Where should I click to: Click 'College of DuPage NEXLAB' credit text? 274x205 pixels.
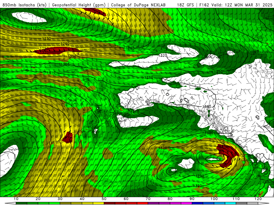pyautogui.click(x=138, y=5)
